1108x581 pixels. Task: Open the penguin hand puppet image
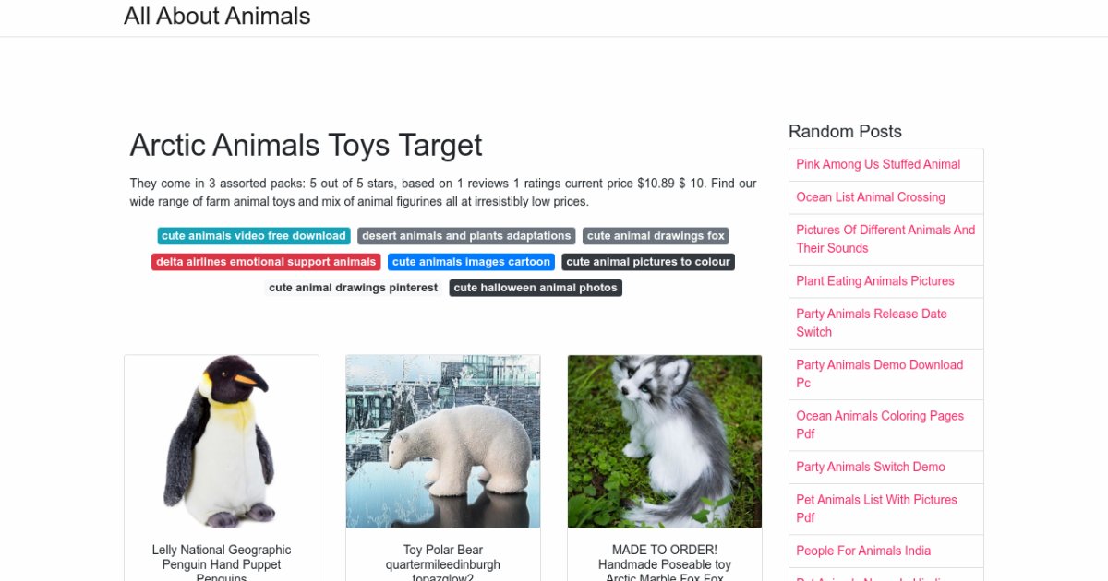(x=222, y=442)
